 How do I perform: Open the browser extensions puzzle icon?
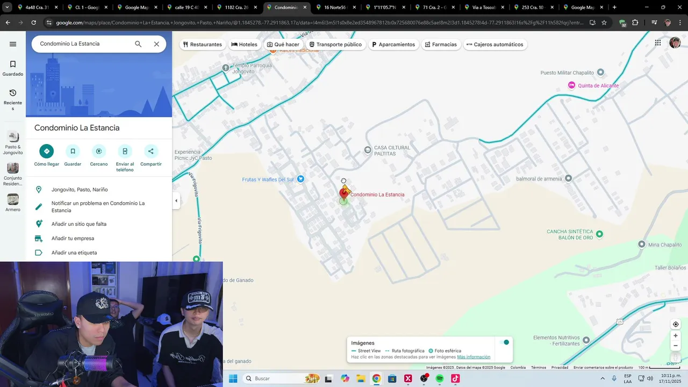(x=635, y=23)
